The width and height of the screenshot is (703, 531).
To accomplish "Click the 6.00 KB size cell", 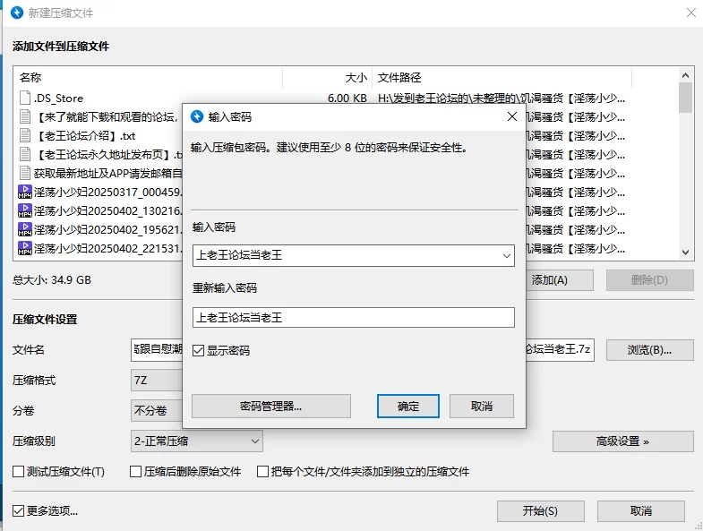I will point(347,98).
